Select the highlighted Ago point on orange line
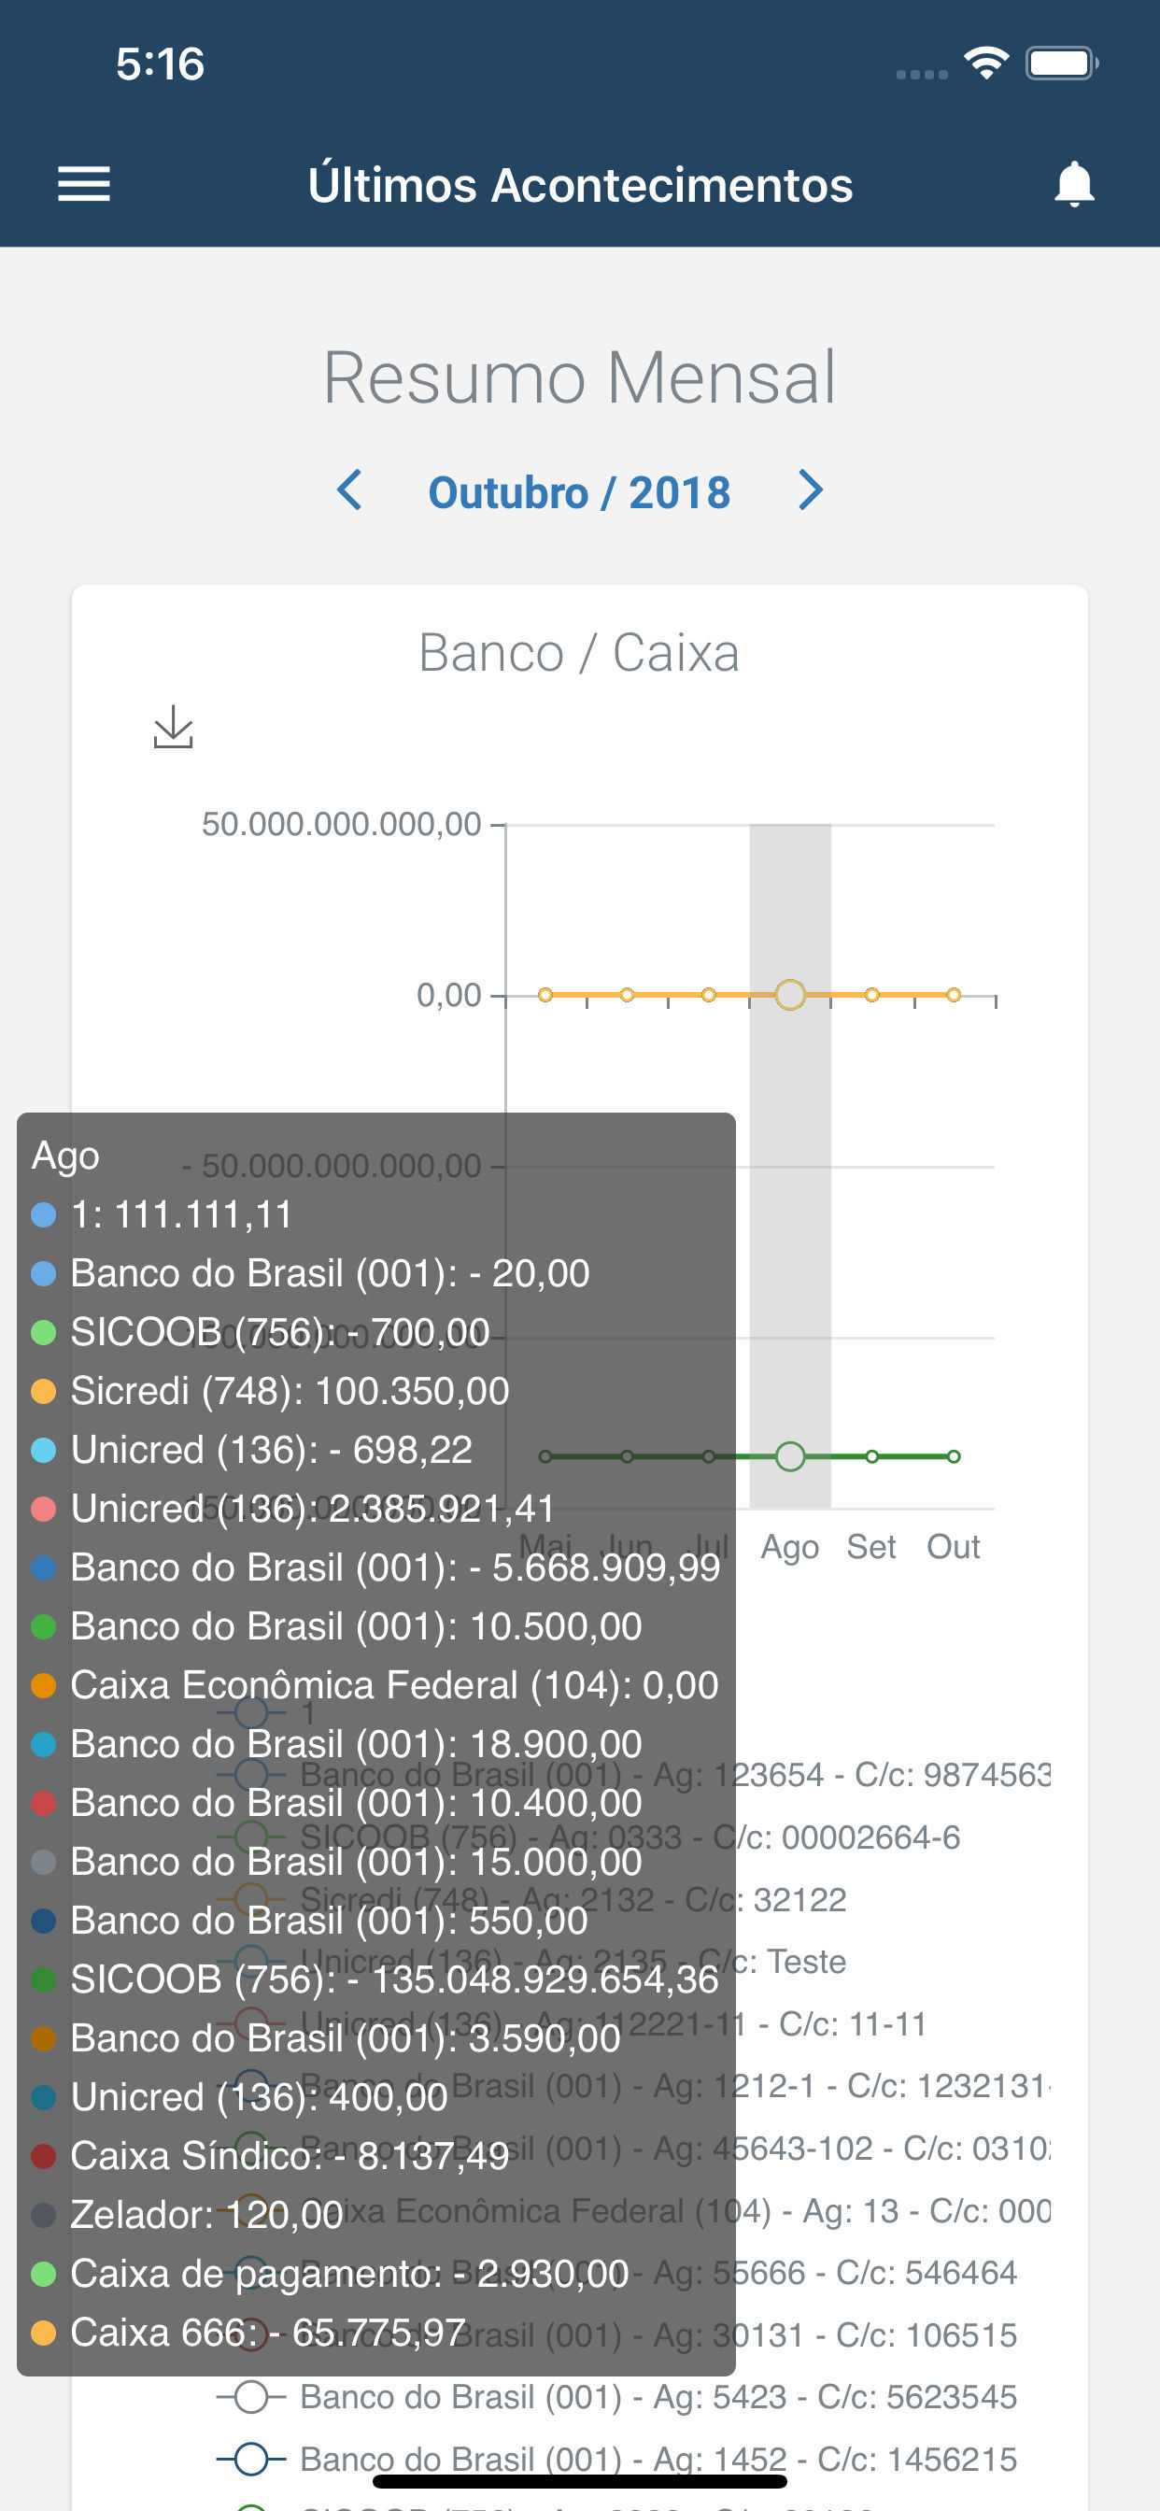This screenshot has width=1160, height=2511. [789, 994]
